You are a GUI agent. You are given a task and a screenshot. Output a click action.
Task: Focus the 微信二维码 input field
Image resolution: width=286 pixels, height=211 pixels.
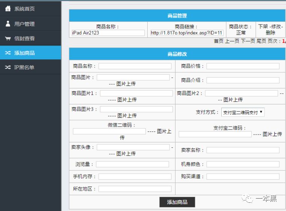pos(109,131)
